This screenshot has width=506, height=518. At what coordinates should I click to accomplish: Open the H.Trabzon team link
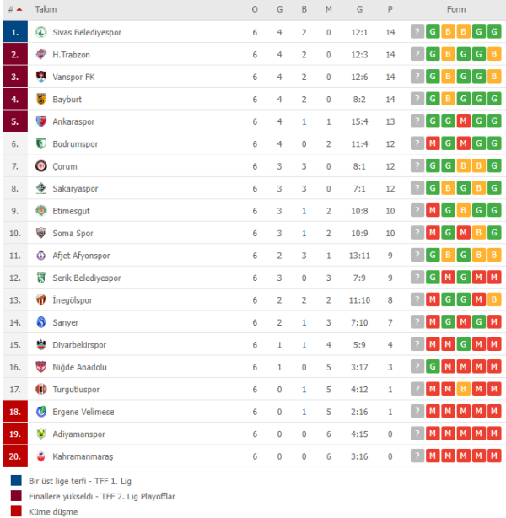(72, 55)
